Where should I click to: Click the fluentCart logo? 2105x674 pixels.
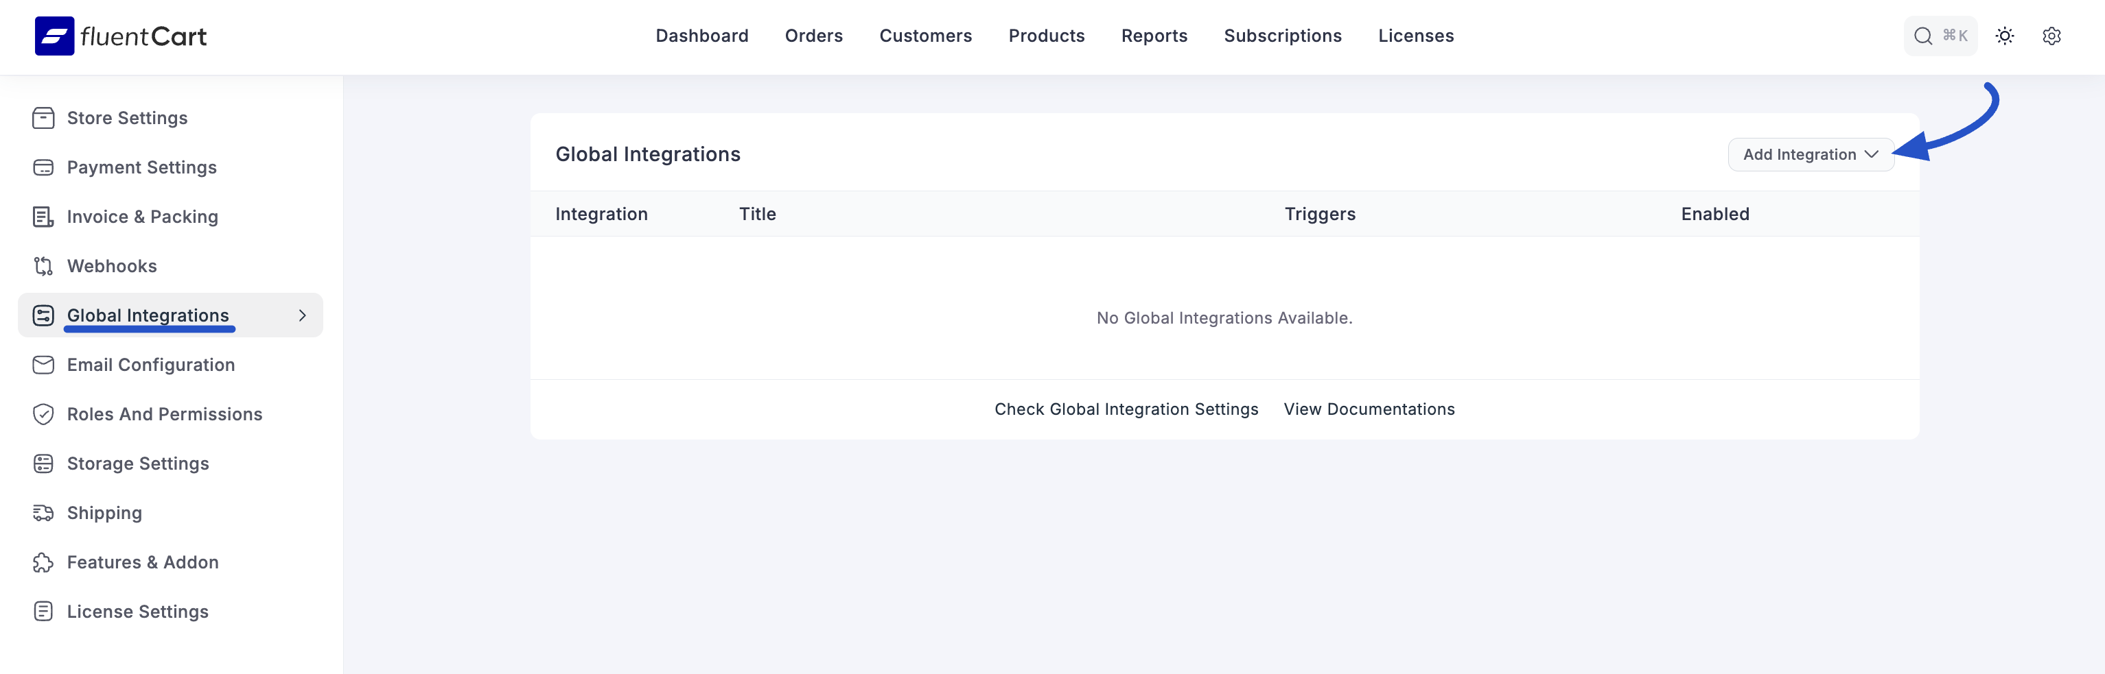tap(121, 36)
